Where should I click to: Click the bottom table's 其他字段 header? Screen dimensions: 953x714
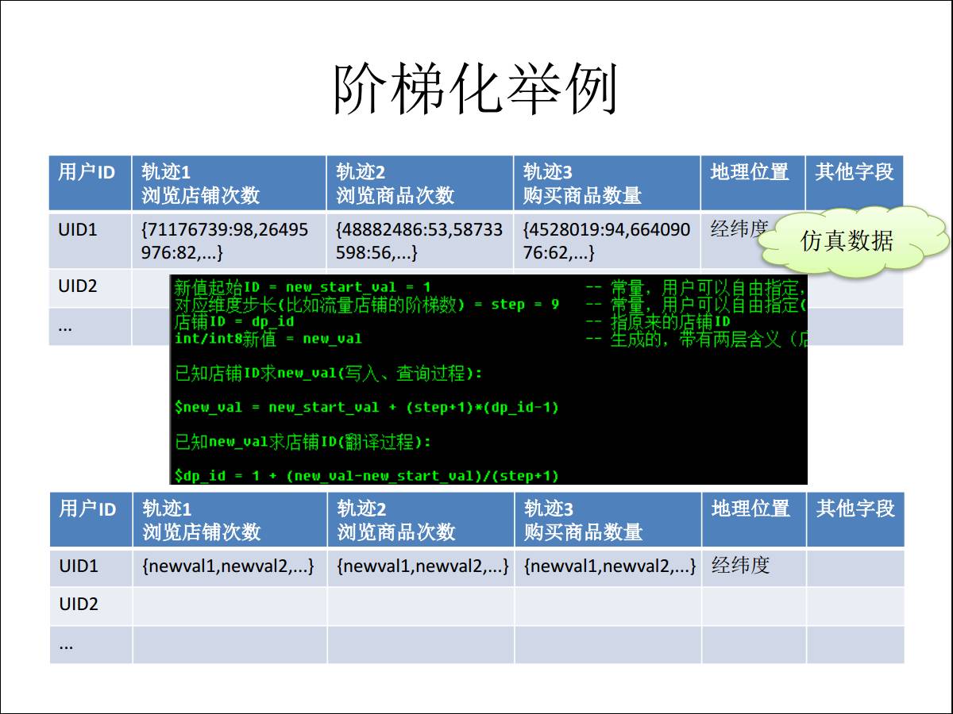pyautogui.click(x=855, y=509)
